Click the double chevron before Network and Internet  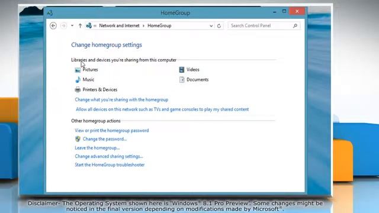(95, 26)
